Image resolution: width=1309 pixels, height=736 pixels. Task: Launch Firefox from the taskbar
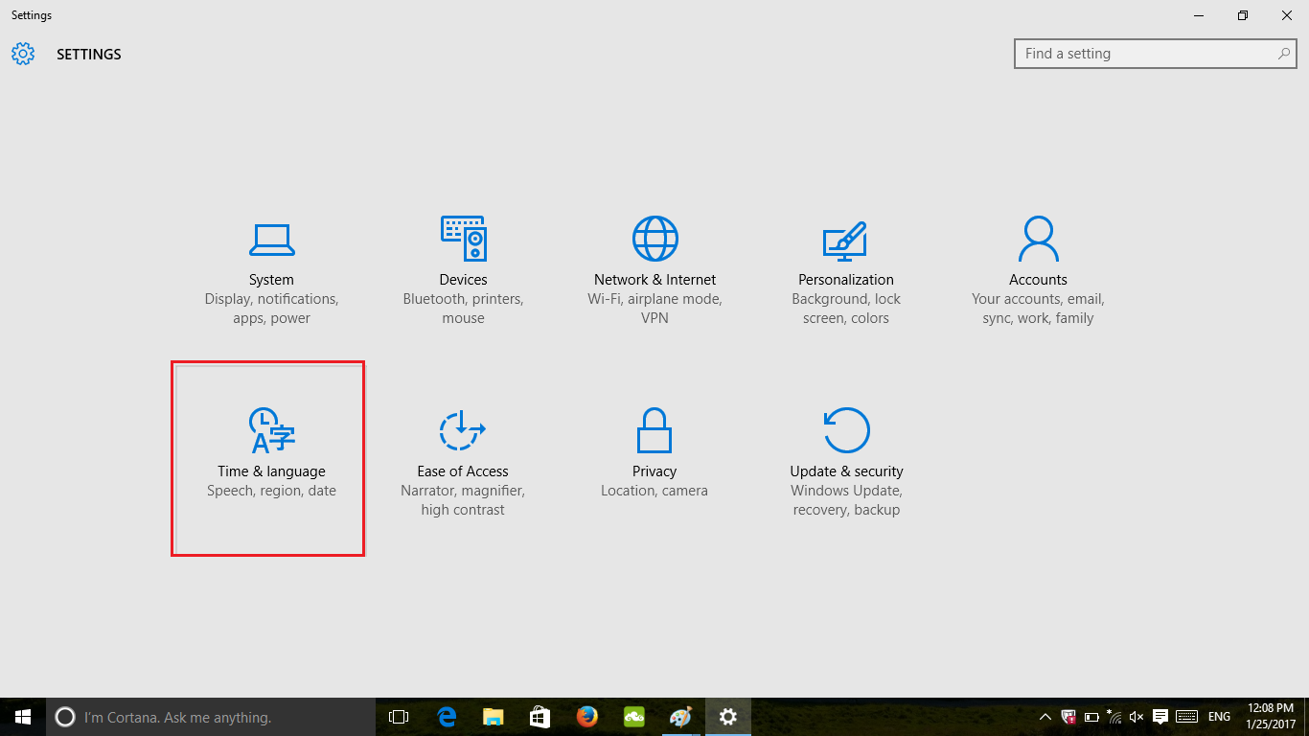pos(586,717)
